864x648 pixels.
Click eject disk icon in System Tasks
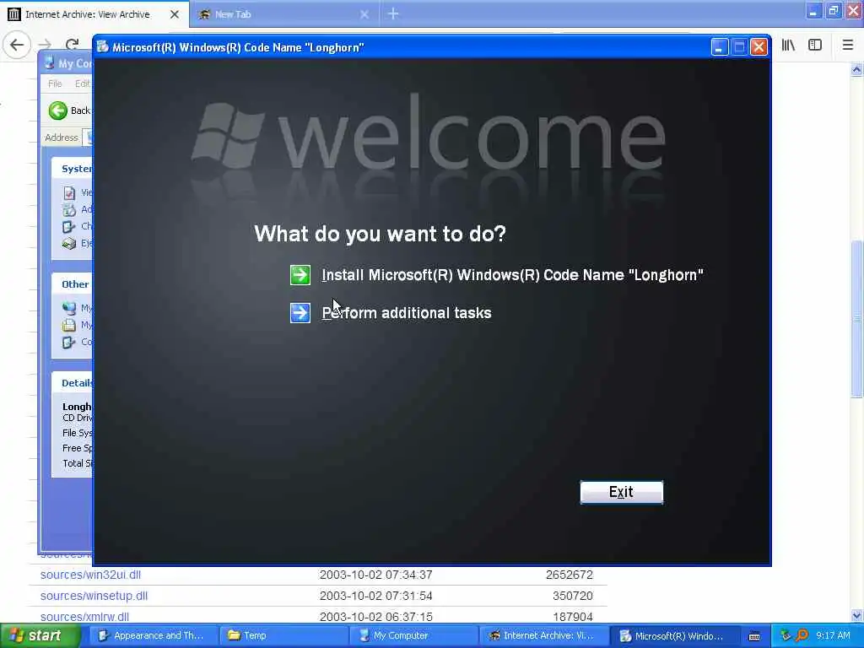pos(69,243)
